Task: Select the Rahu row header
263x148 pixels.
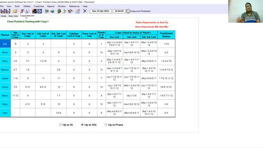Action: pyautogui.click(x=5, y=104)
